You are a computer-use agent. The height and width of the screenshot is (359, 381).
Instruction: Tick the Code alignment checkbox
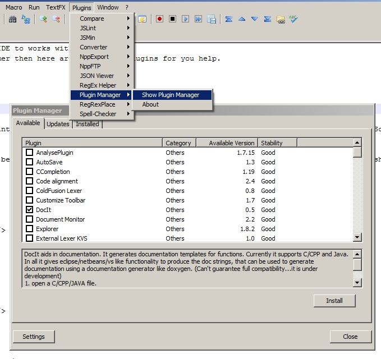coord(29,181)
